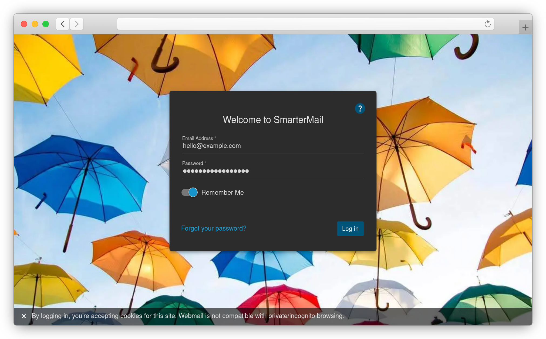Focus the Password input field
Image resolution: width=546 pixels, height=339 pixels.
273,171
